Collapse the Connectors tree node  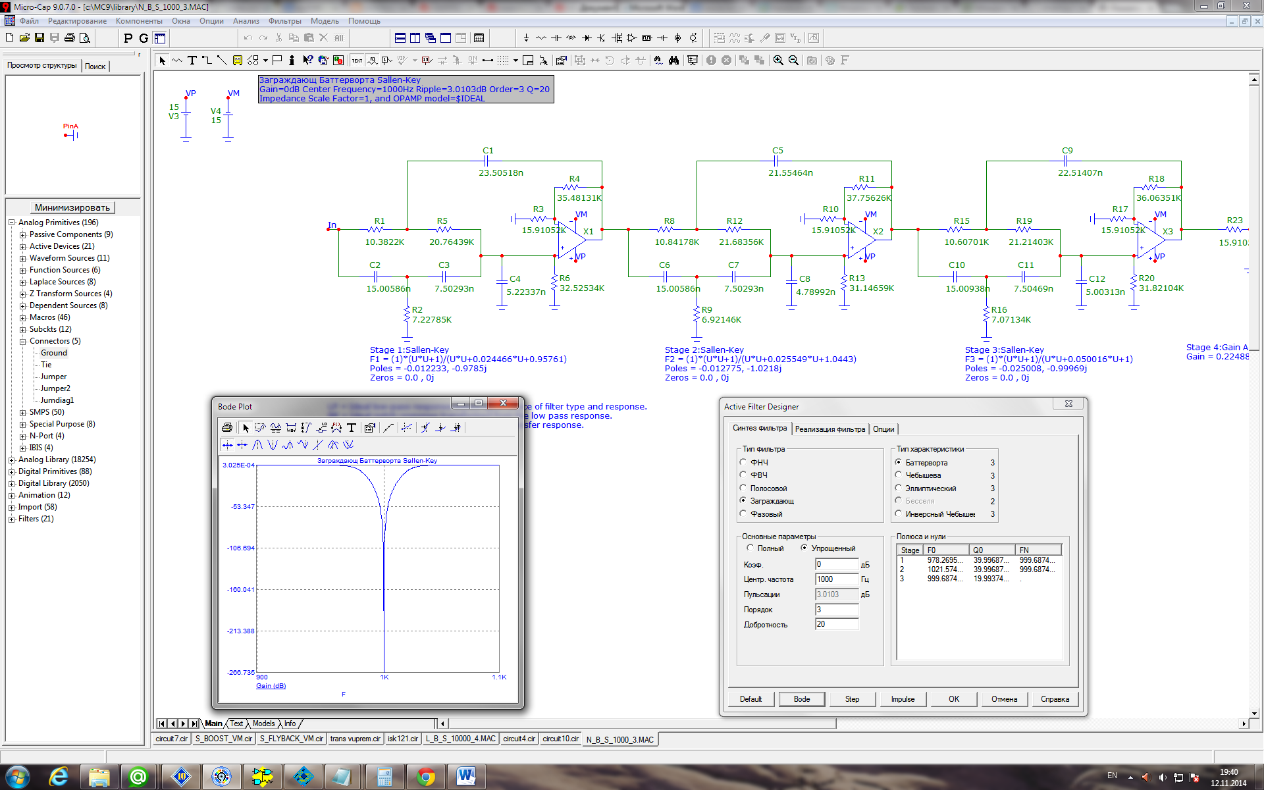coord(22,342)
